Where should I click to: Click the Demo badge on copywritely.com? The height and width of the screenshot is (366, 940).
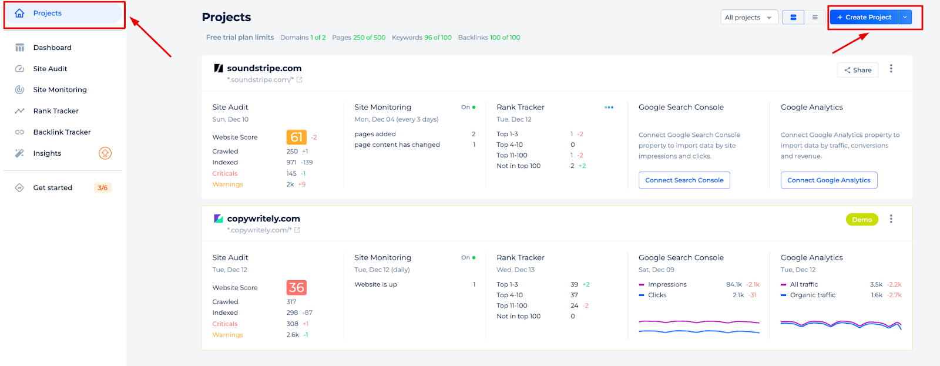(x=862, y=220)
